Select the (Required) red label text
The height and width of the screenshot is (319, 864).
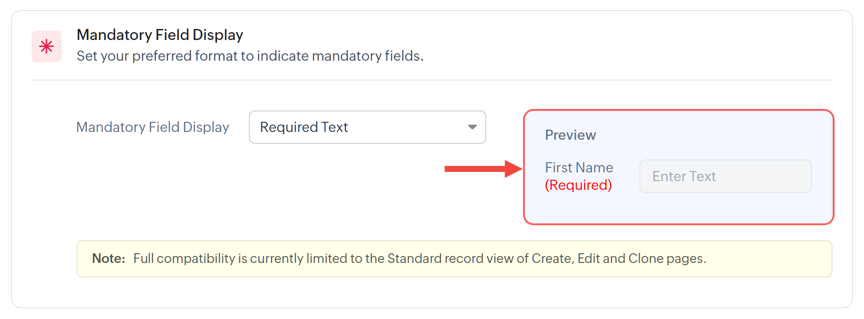pyautogui.click(x=578, y=185)
